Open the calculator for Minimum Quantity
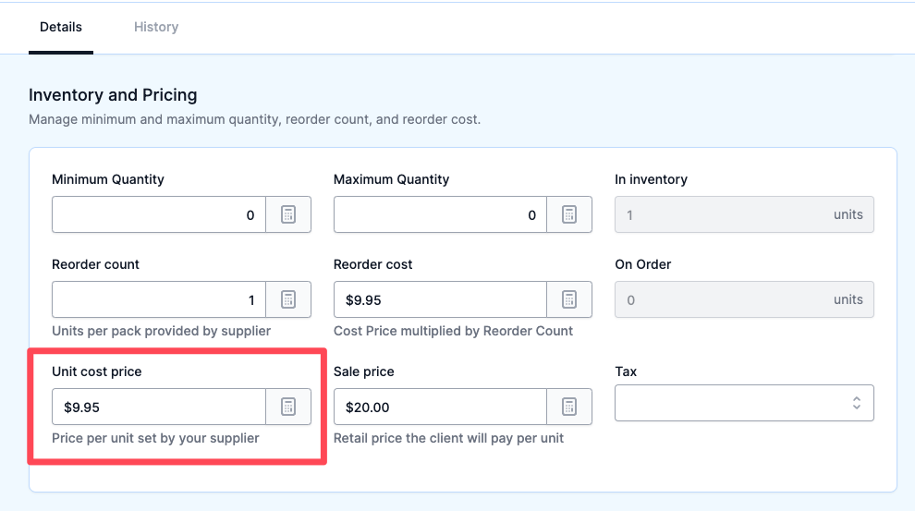Screen dimensions: 915x511 pos(288,214)
